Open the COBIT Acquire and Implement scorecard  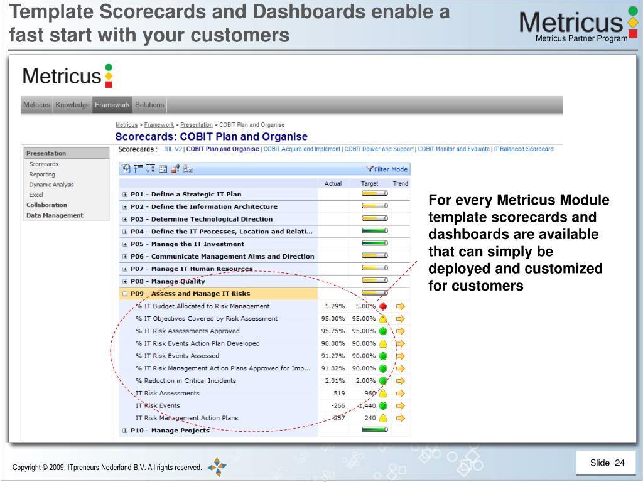pos(302,149)
